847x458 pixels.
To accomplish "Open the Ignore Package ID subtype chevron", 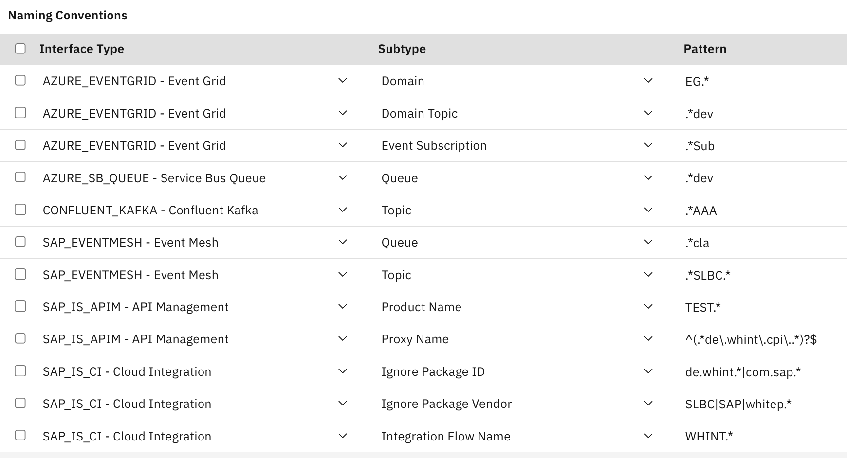I will pos(648,371).
